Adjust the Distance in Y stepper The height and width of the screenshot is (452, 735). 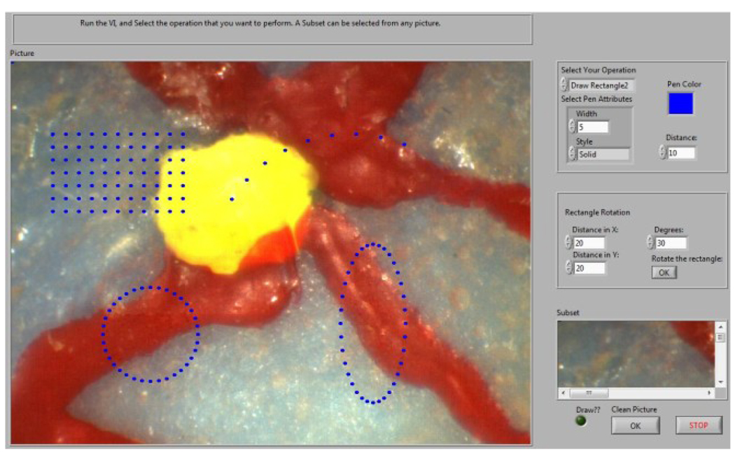pyautogui.click(x=568, y=268)
